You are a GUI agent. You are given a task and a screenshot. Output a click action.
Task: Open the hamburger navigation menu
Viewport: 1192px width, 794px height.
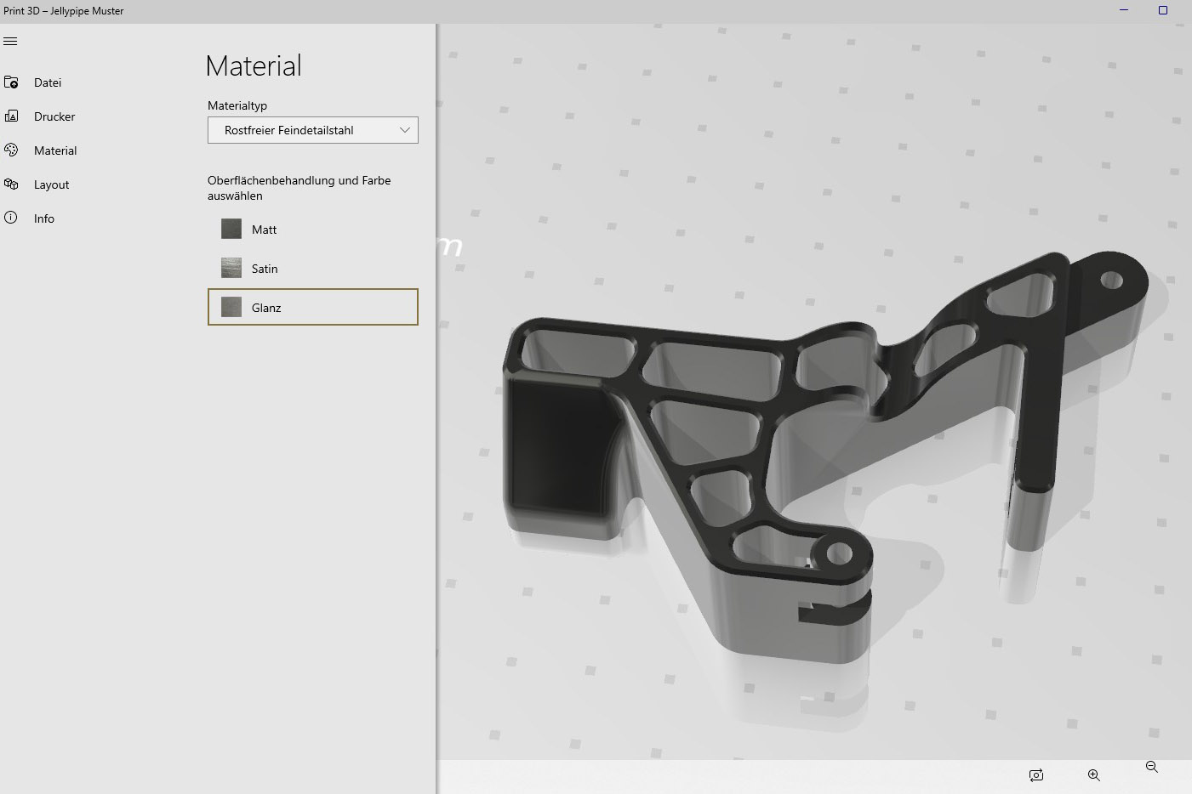point(10,42)
